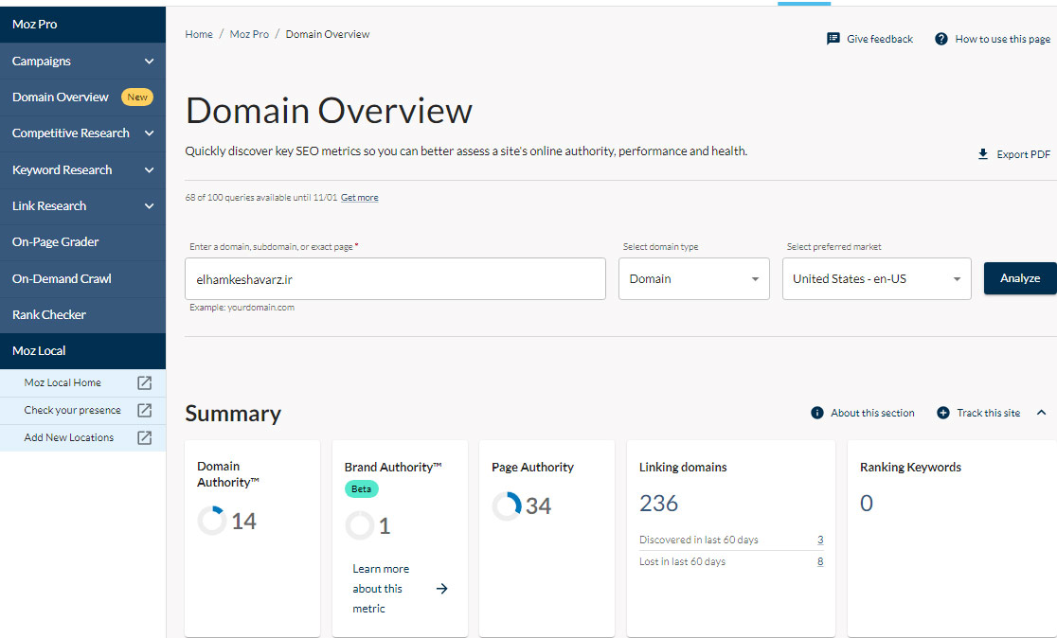Click the domain input field with elhamkeshavarz.ir
Viewport: 1057px width, 638px height.
click(x=395, y=279)
